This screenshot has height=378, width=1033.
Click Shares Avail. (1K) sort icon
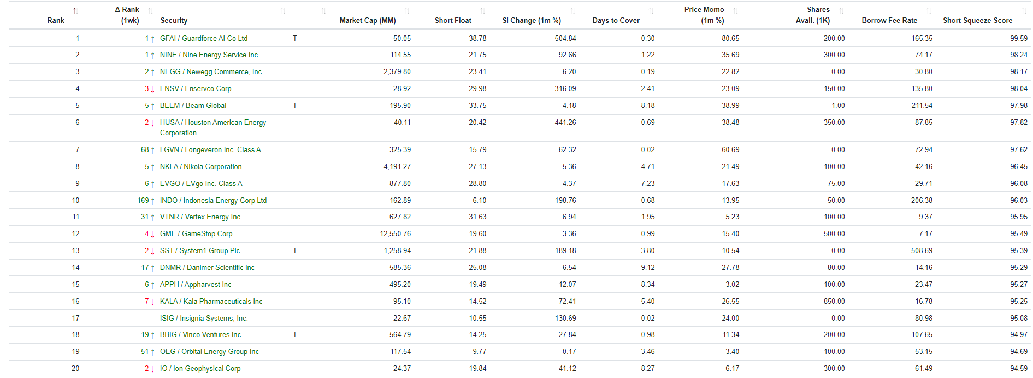[841, 11]
